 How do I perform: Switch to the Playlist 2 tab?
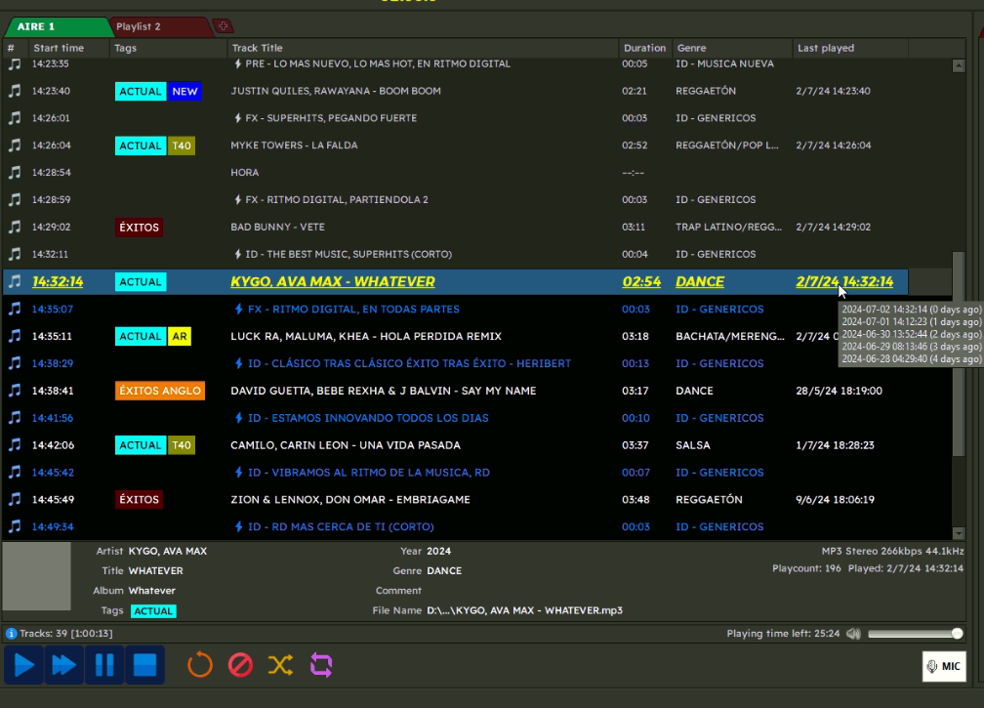pos(158,26)
